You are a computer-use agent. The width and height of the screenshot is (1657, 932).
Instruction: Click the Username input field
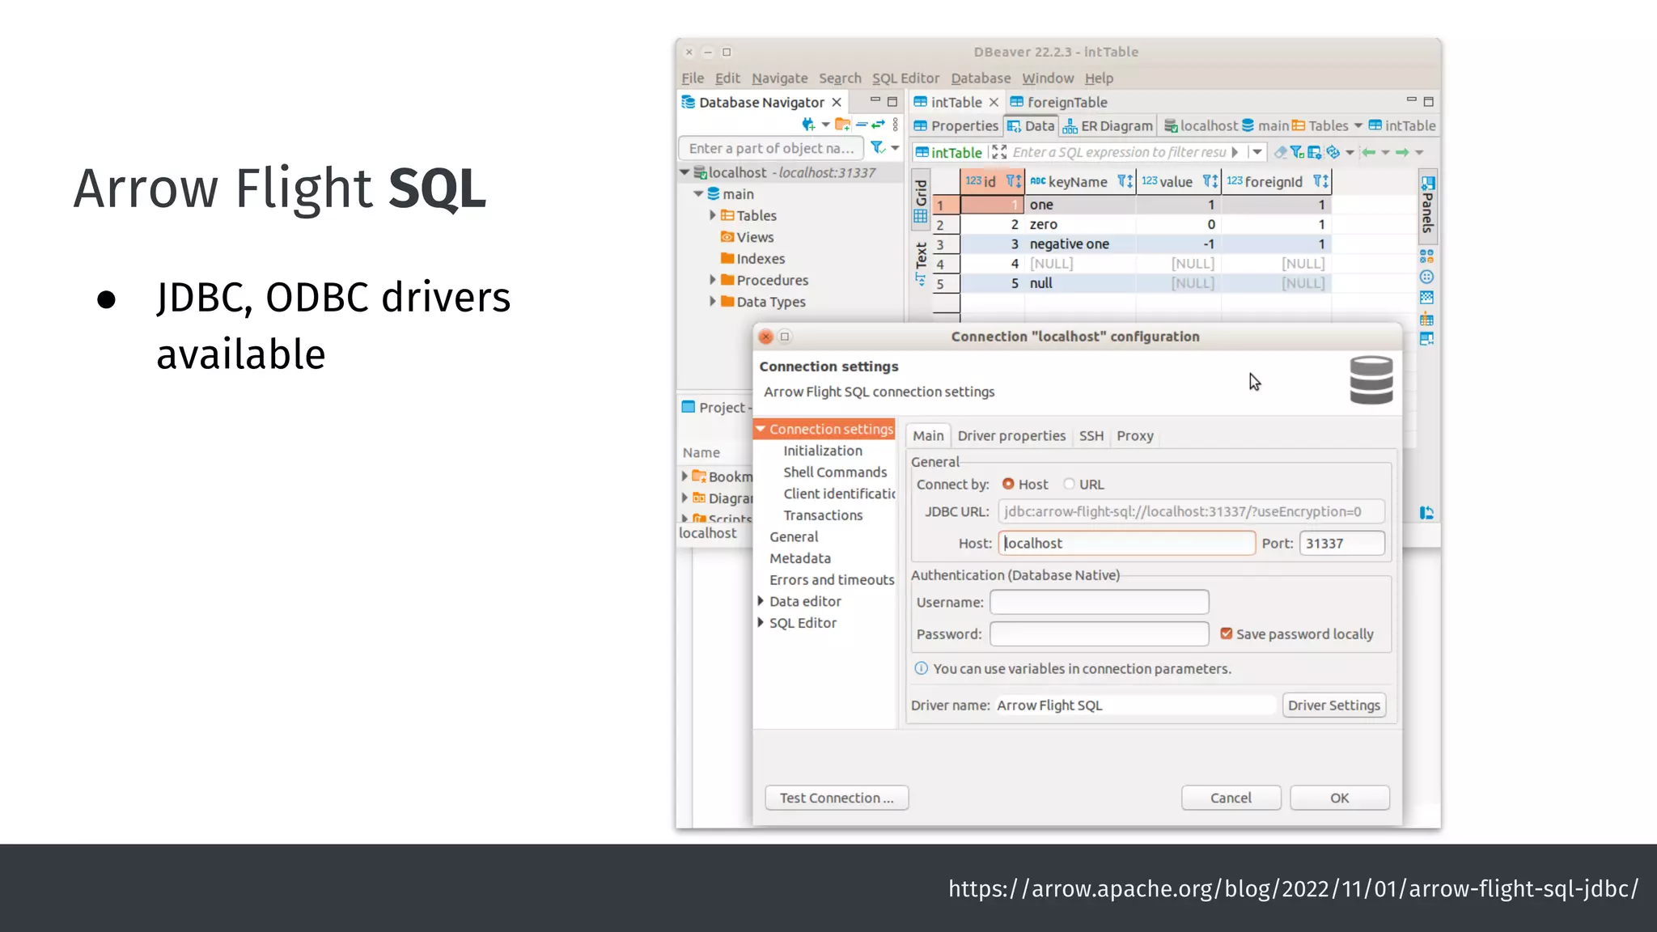pyautogui.click(x=1099, y=602)
